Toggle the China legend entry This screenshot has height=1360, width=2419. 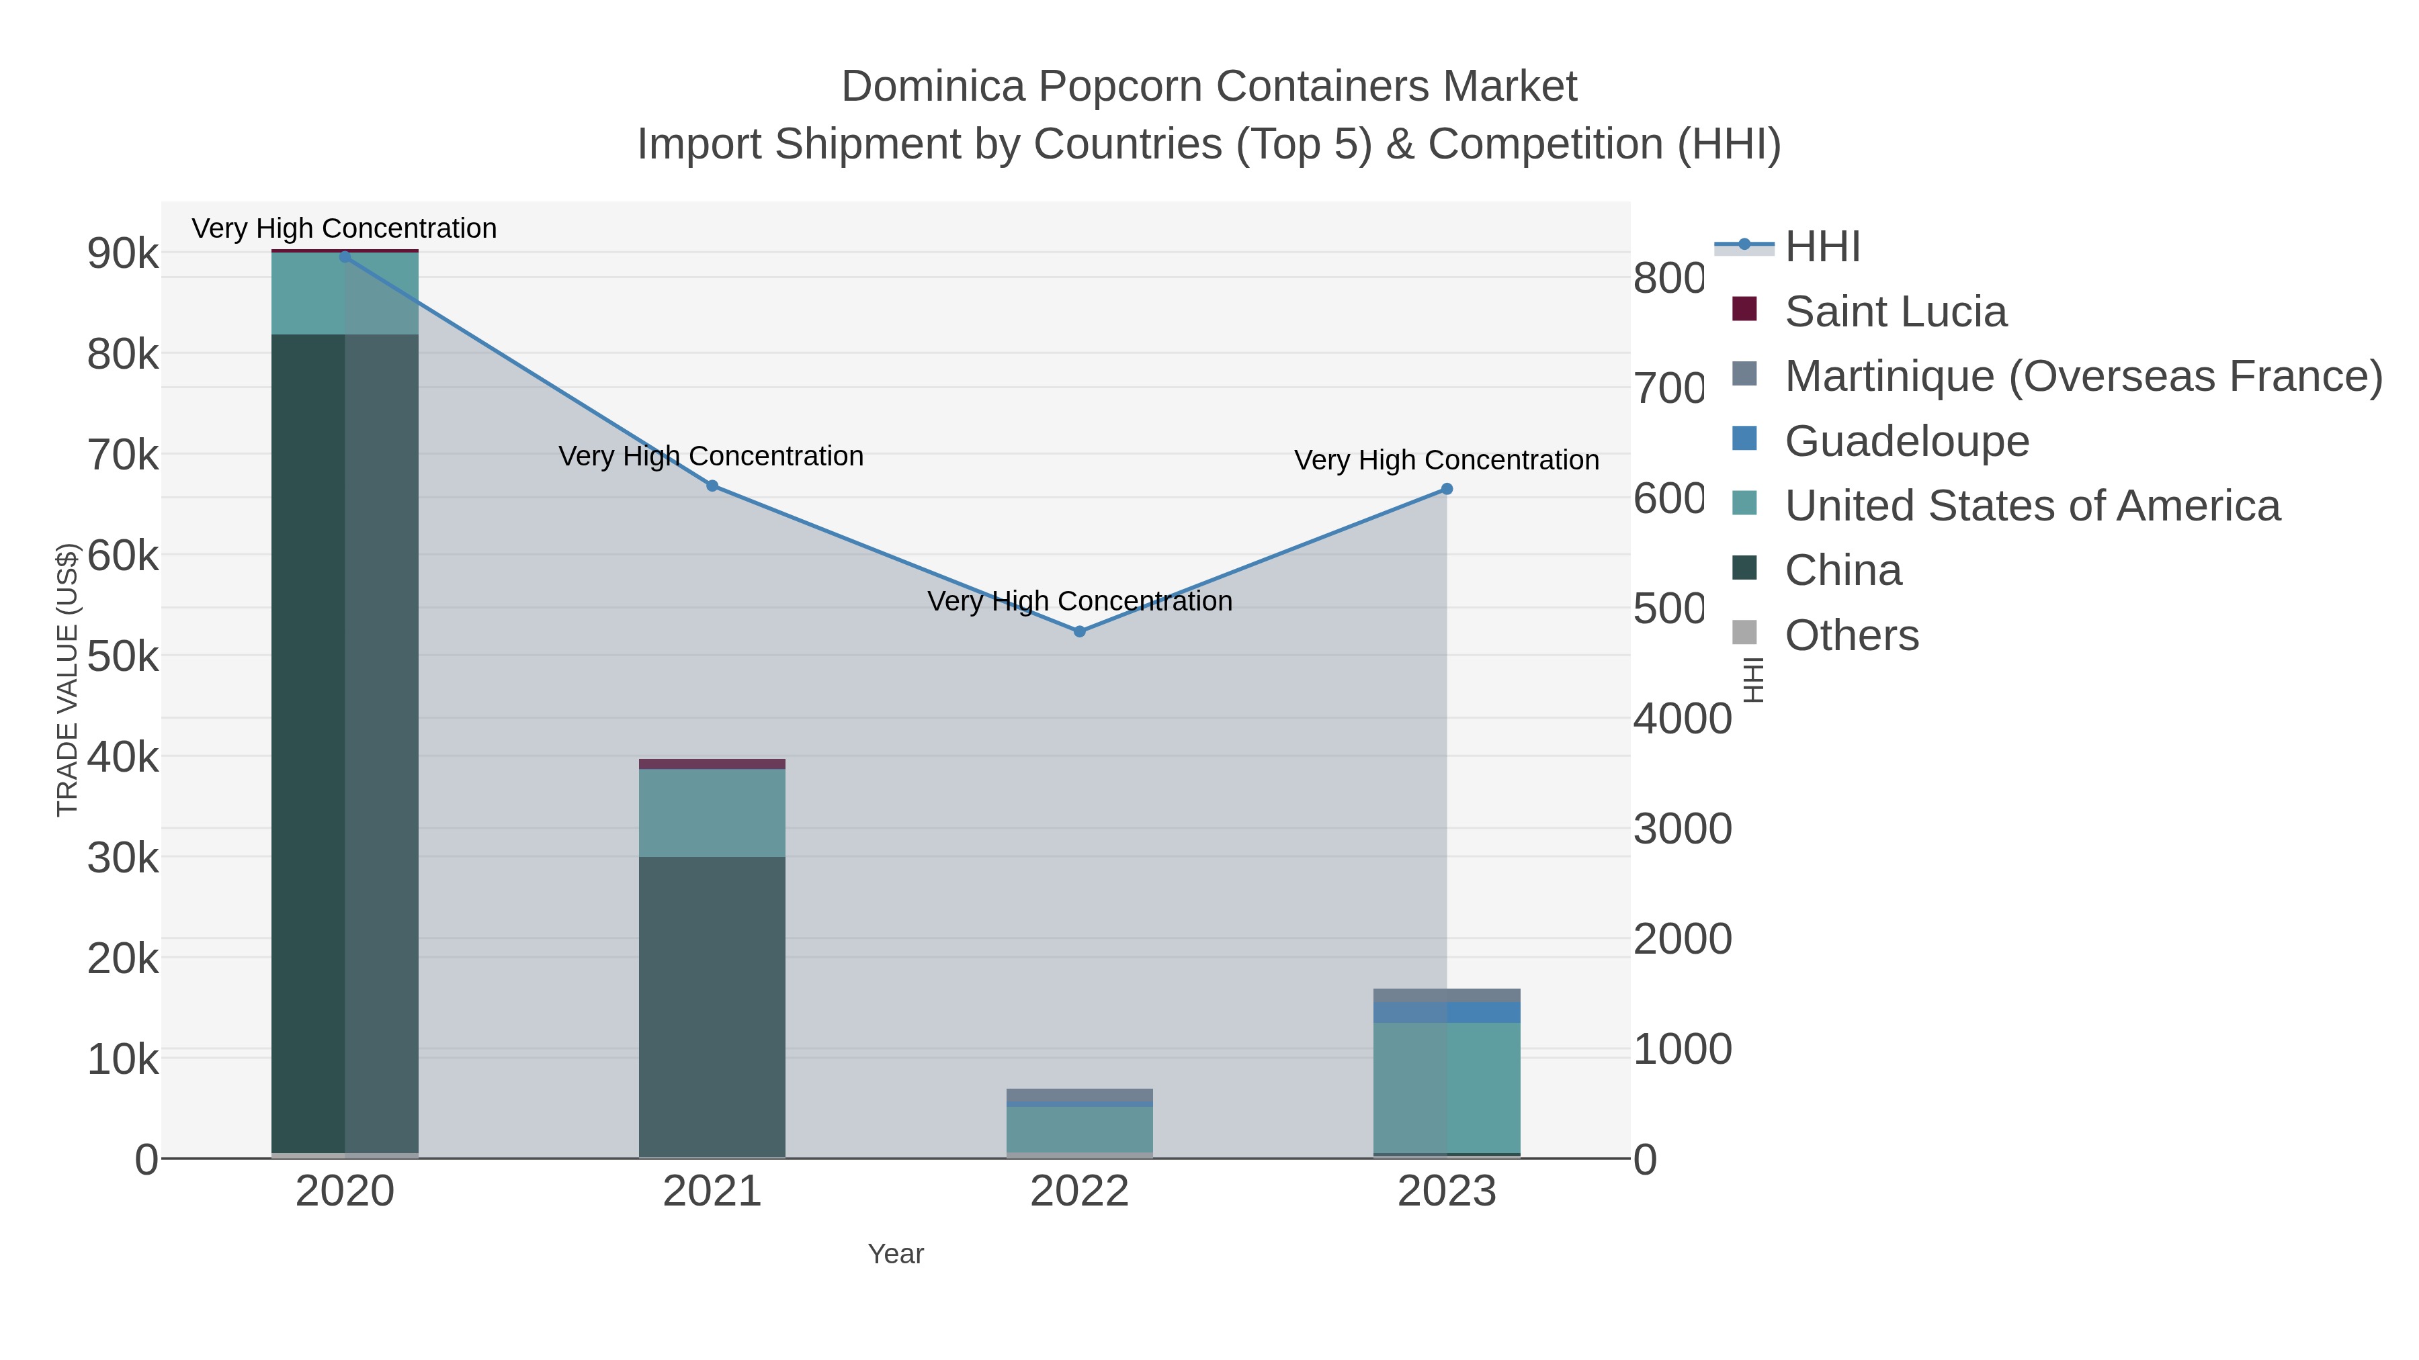click(x=1816, y=570)
